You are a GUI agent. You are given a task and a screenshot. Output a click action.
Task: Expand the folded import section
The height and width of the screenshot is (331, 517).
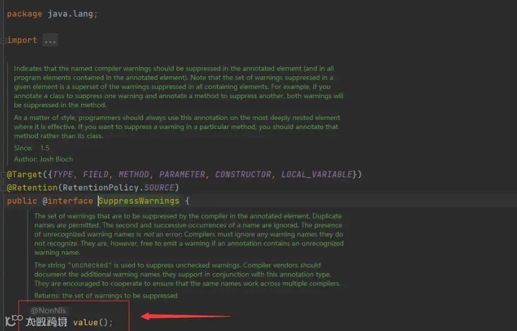[x=3, y=41]
